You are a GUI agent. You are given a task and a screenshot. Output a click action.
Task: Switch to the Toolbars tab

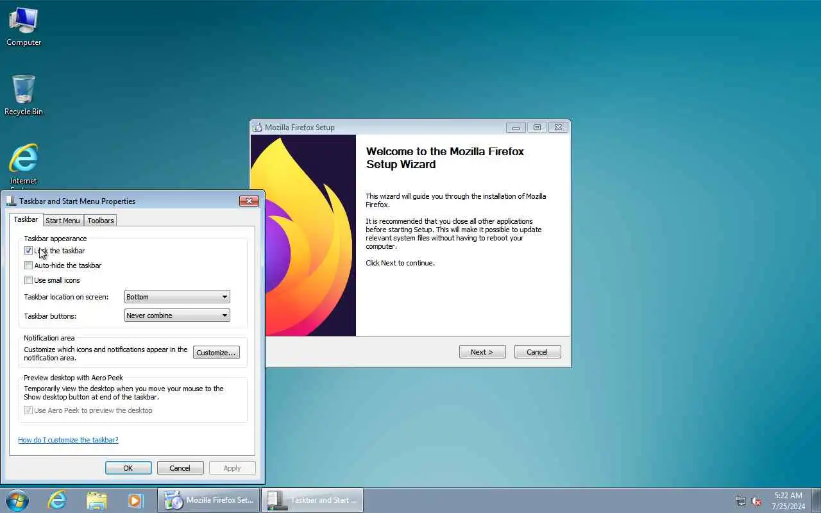101,220
